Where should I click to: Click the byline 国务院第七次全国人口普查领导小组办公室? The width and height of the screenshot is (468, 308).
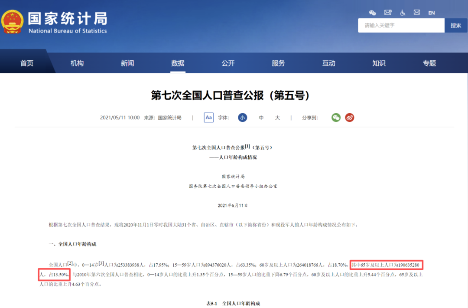pos(233,186)
